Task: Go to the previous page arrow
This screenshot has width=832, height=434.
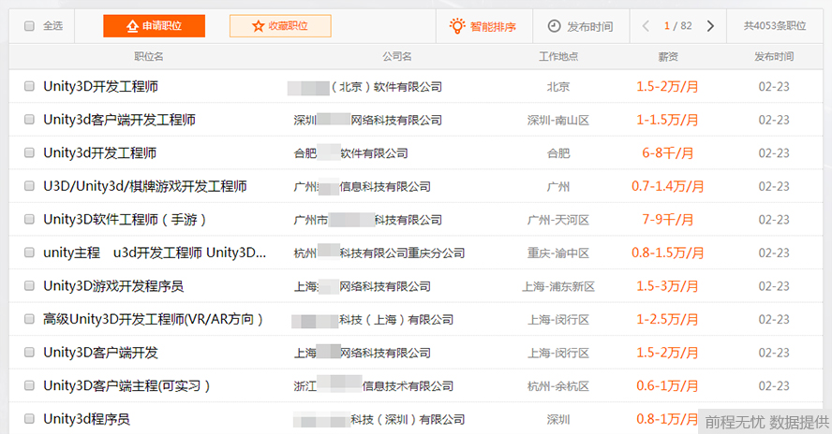Action: pyautogui.click(x=646, y=26)
